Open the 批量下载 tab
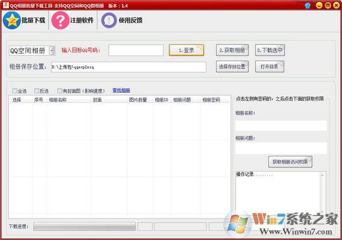 pos(24,20)
